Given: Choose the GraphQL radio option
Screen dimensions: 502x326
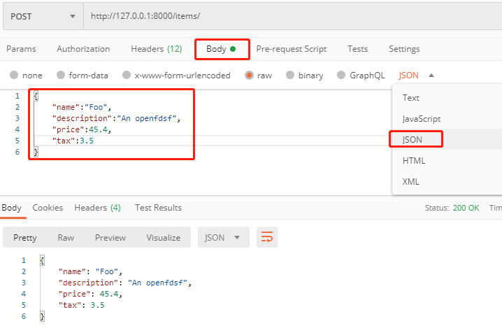Looking at the screenshot, I should (x=341, y=76).
